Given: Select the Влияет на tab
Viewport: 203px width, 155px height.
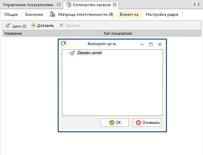Looking at the screenshot, I should click(129, 14).
